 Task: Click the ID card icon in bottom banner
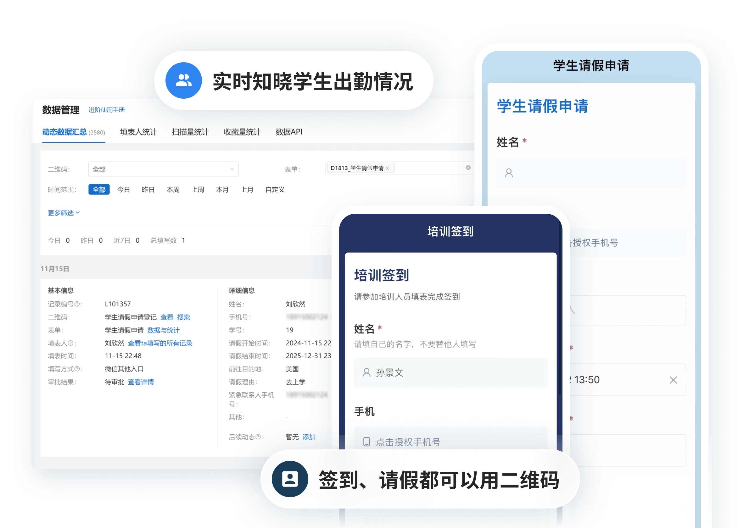click(290, 479)
